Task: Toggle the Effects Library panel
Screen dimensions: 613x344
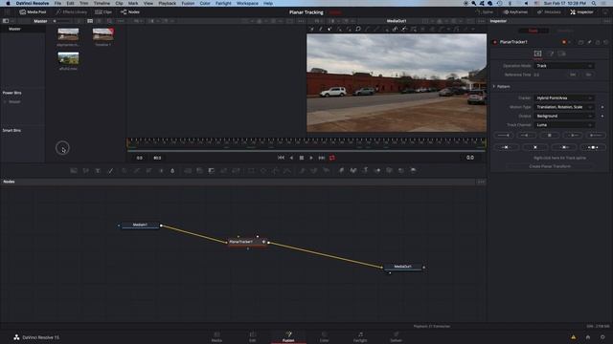Action: (x=71, y=12)
